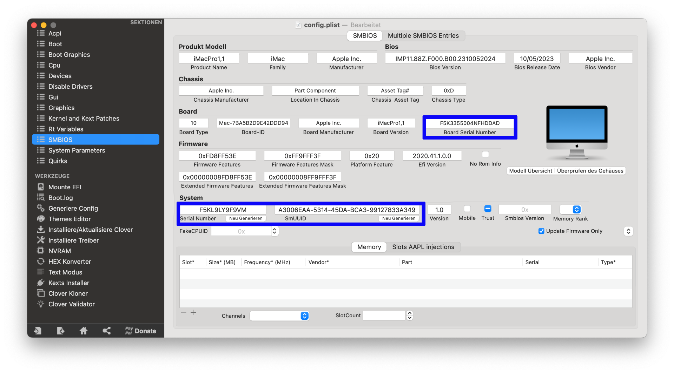
Task: Click the list icon beside Kernel and Kext Patches
Action: coord(41,118)
